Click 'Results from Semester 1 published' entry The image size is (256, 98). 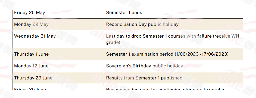[144, 78]
